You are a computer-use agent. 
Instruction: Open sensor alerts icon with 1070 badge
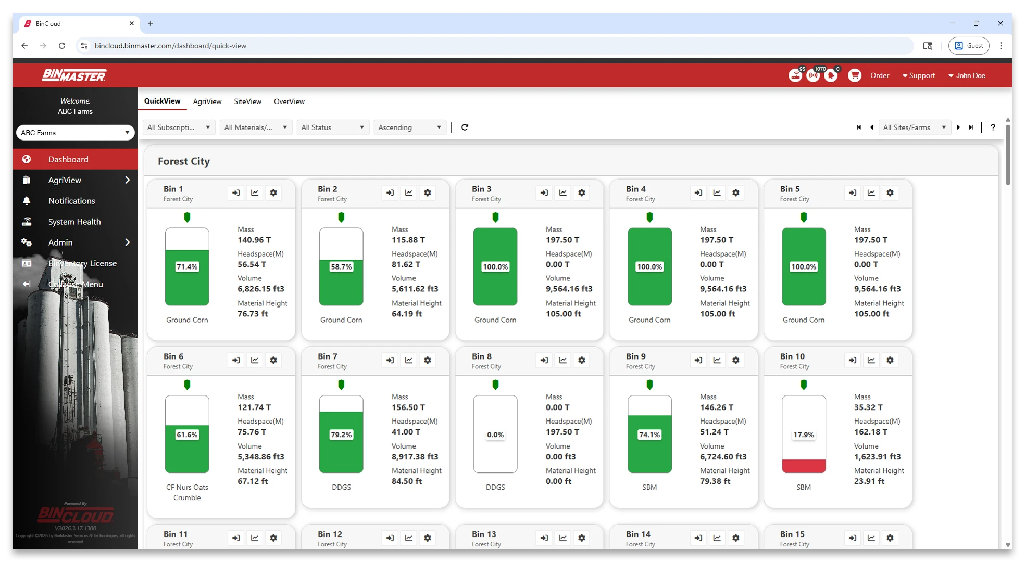point(813,75)
